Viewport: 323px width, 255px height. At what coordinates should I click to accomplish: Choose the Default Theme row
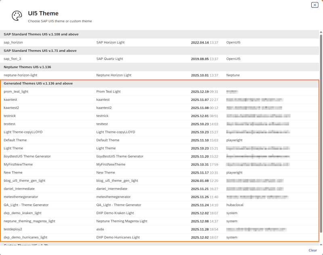pos(159,140)
